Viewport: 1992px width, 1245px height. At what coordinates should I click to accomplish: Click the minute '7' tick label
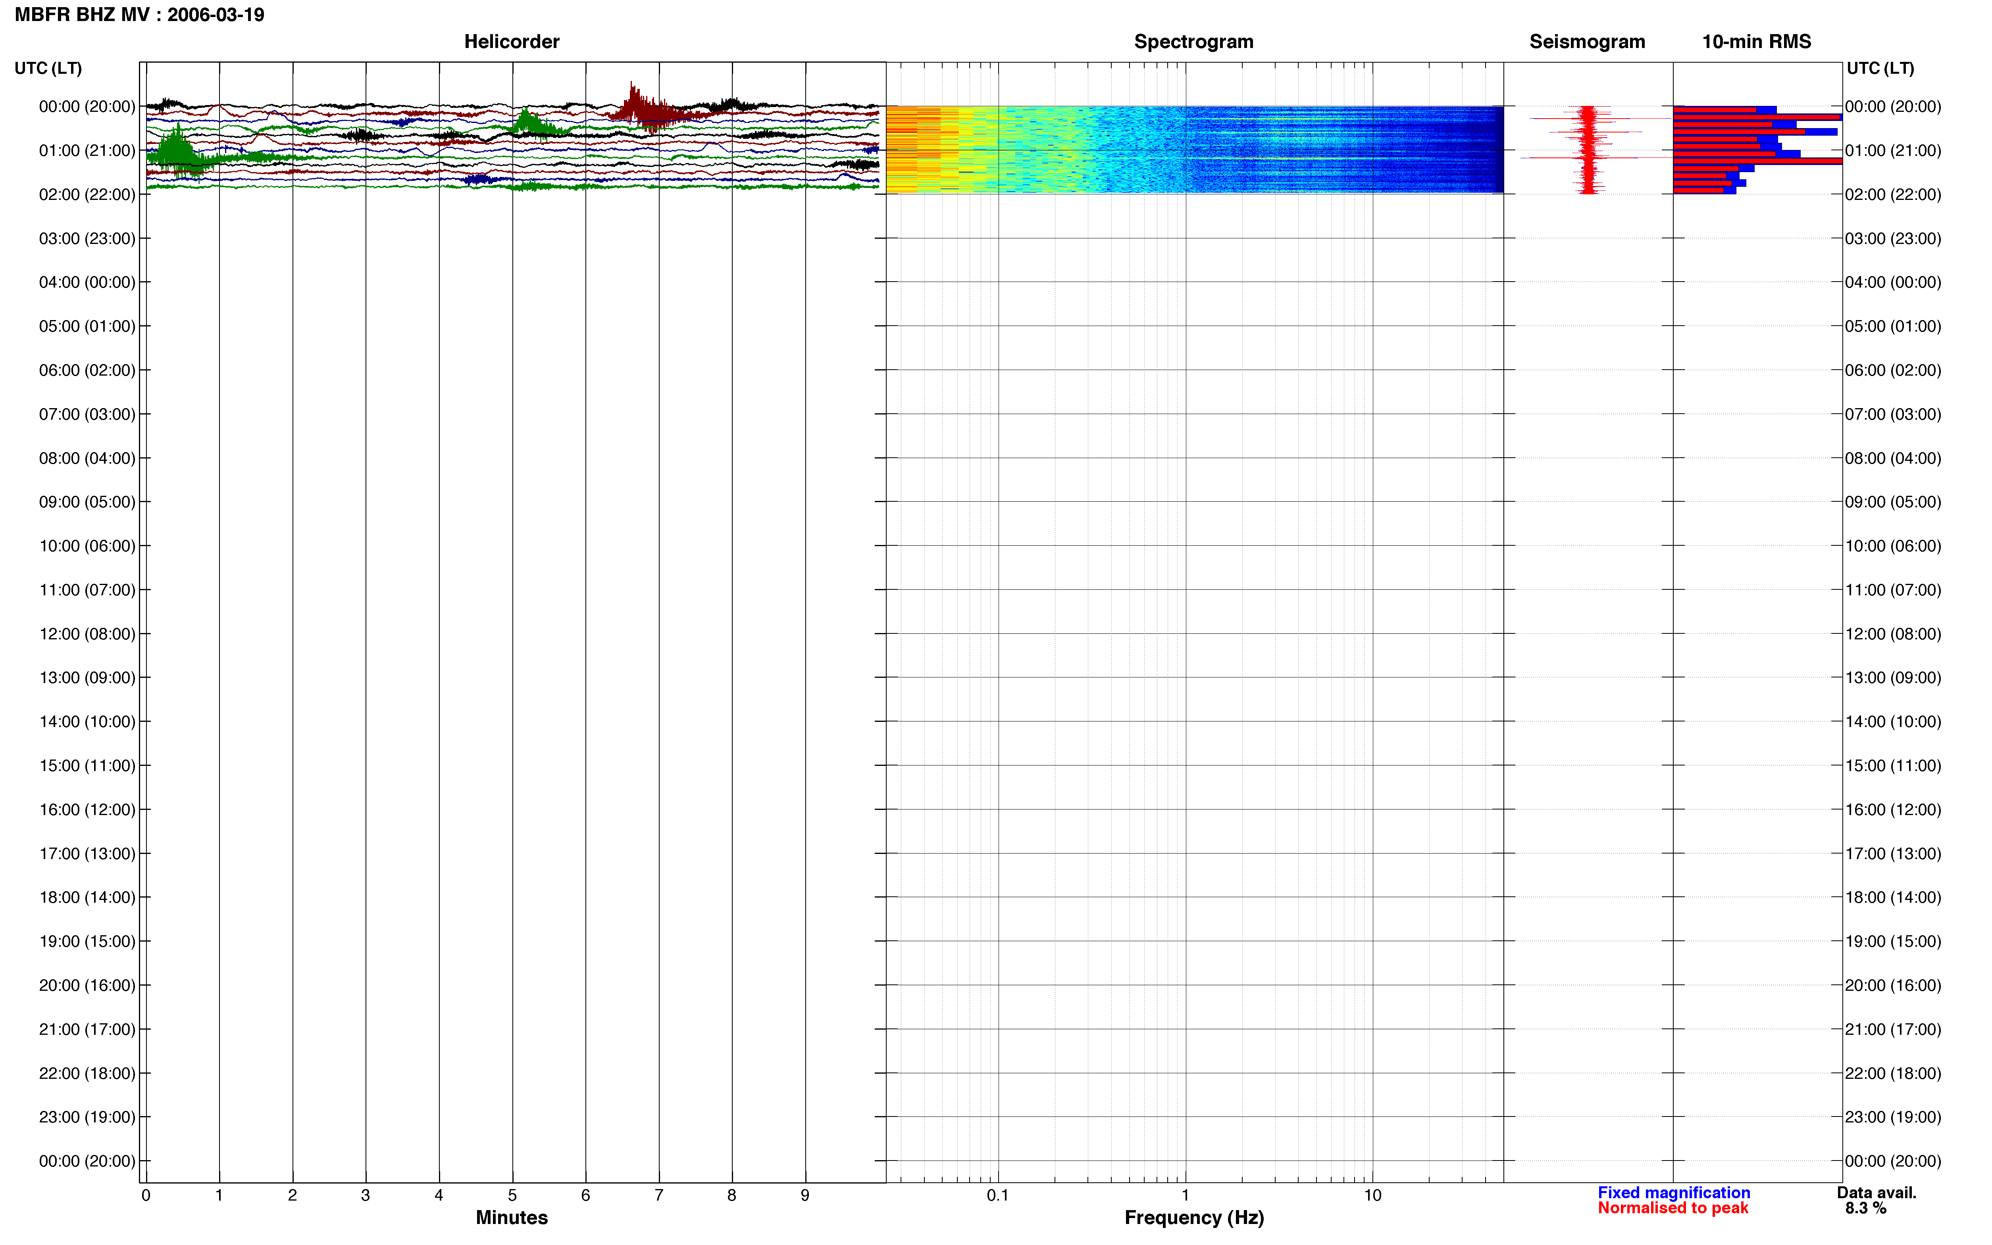click(x=659, y=1195)
